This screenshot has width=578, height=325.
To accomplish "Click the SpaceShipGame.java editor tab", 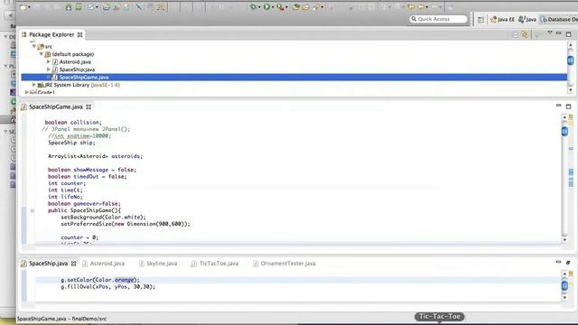I will point(56,107).
